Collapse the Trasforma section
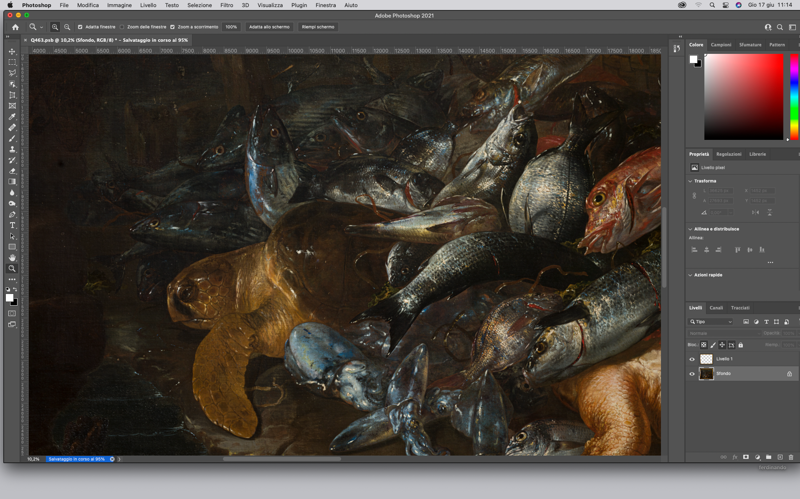The width and height of the screenshot is (800, 499). coord(690,181)
